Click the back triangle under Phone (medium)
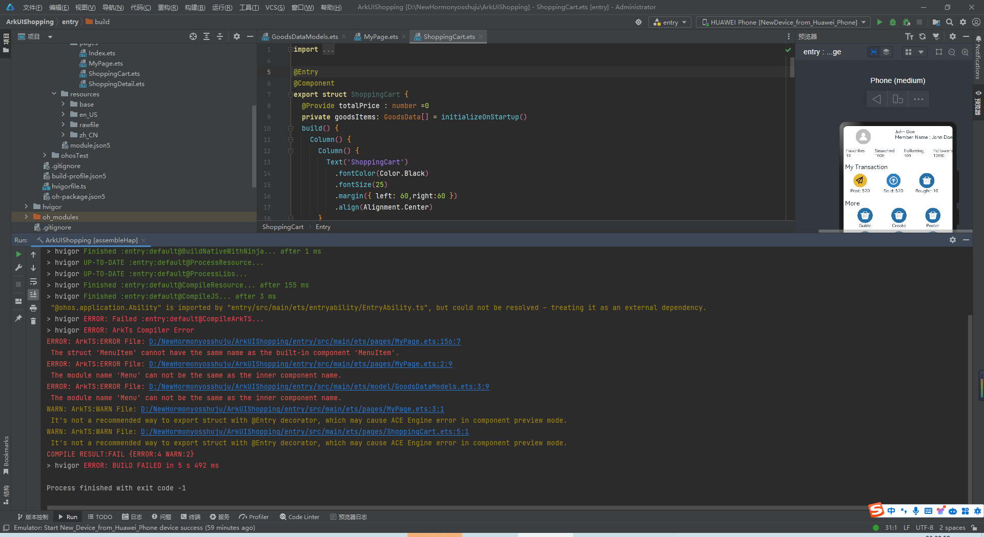This screenshot has width=984, height=537. (x=877, y=99)
